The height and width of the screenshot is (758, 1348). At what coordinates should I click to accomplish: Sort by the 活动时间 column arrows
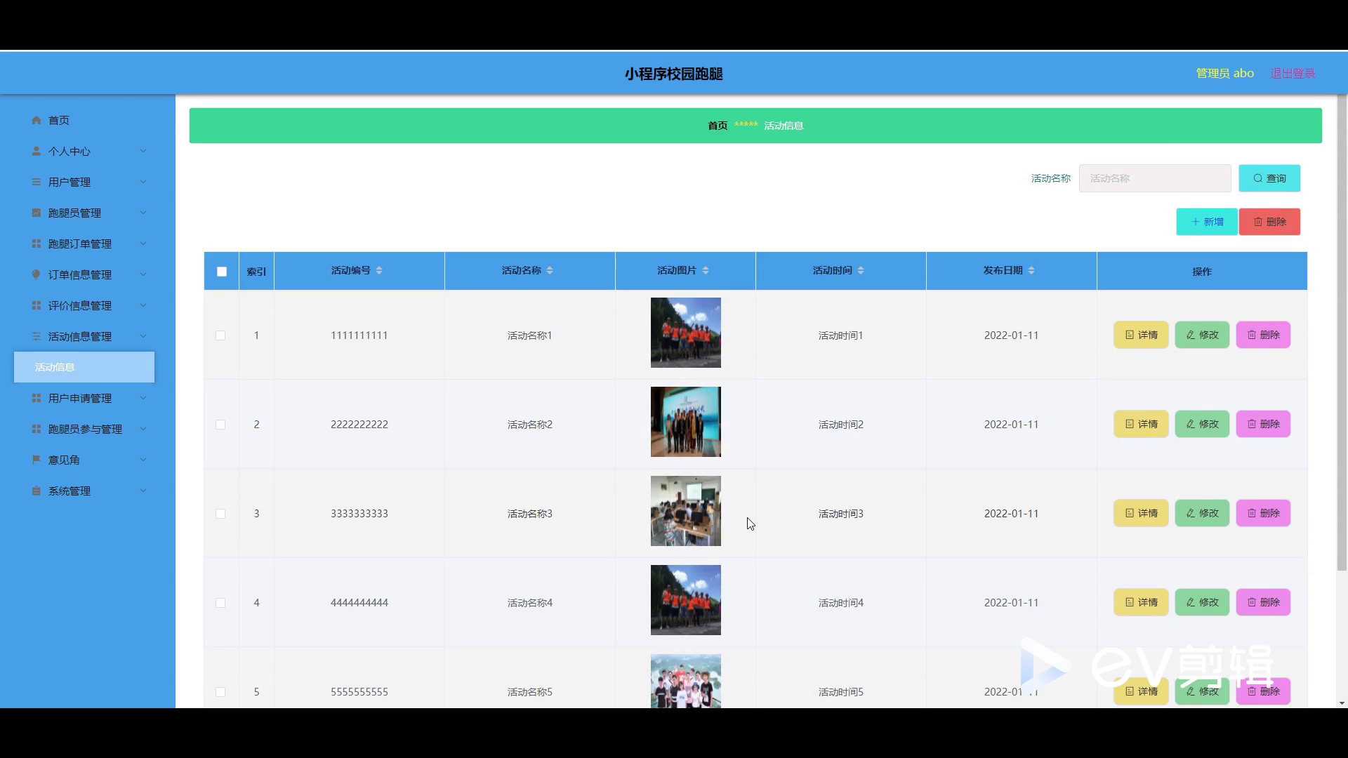(x=861, y=270)
